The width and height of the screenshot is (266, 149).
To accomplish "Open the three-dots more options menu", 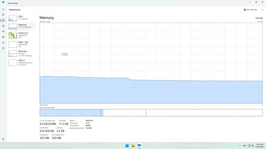I will 262,10.
